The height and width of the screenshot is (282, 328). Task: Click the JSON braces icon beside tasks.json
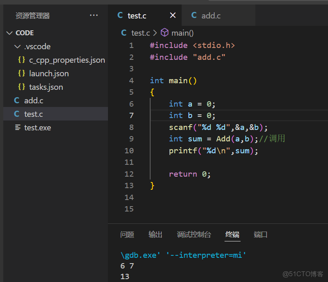(x=21, y=87)
